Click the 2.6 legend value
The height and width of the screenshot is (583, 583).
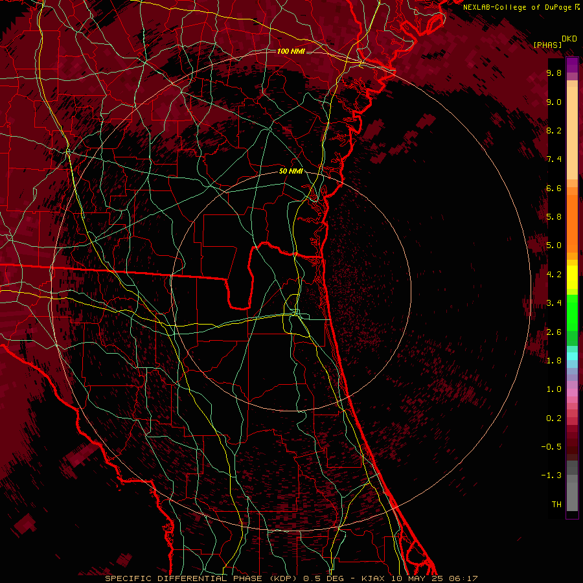[x=554, y=332]
